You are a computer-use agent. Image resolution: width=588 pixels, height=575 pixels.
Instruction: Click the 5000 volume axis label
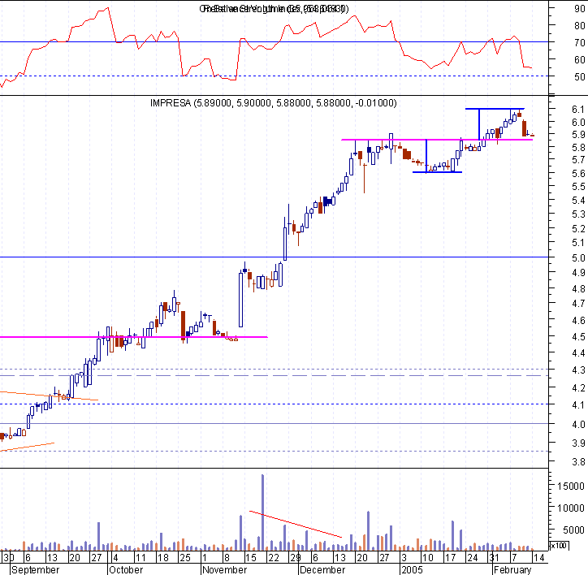coord(573,530)
